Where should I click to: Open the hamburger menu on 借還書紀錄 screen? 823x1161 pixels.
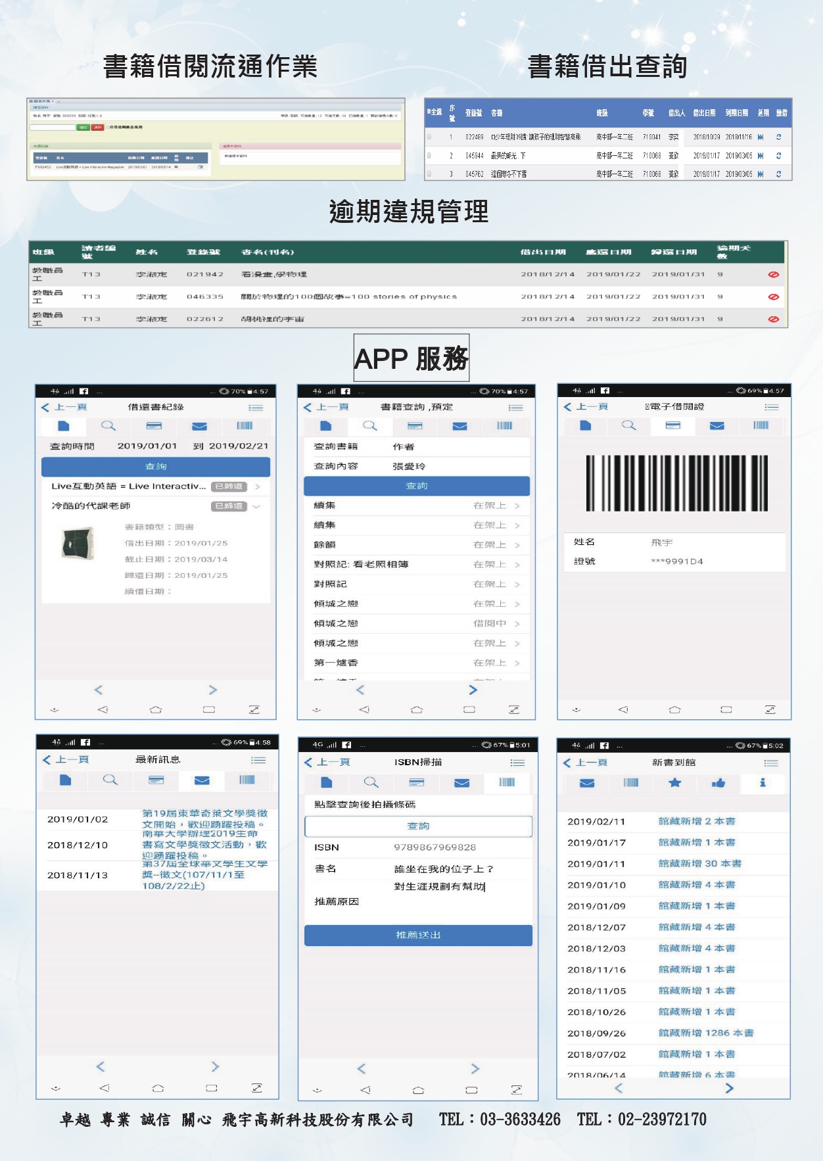(256, 408)
